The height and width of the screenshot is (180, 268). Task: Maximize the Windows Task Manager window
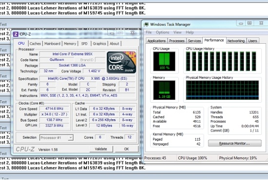249,23
